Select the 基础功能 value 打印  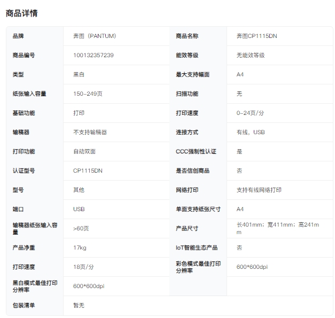coord(79,113)
